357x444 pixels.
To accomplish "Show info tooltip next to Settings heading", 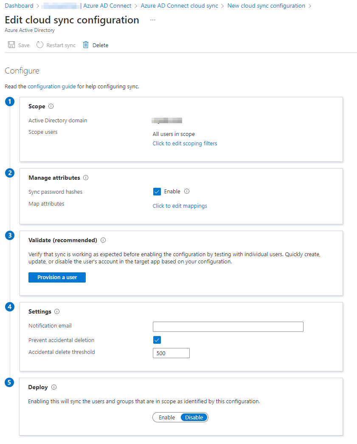I will tap(57, 311).
